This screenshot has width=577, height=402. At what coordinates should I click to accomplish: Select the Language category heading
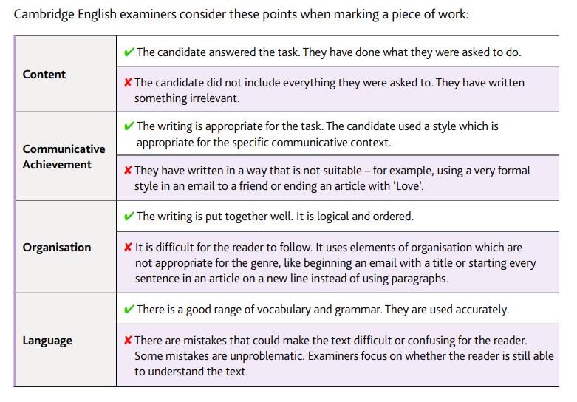point(47,341)
